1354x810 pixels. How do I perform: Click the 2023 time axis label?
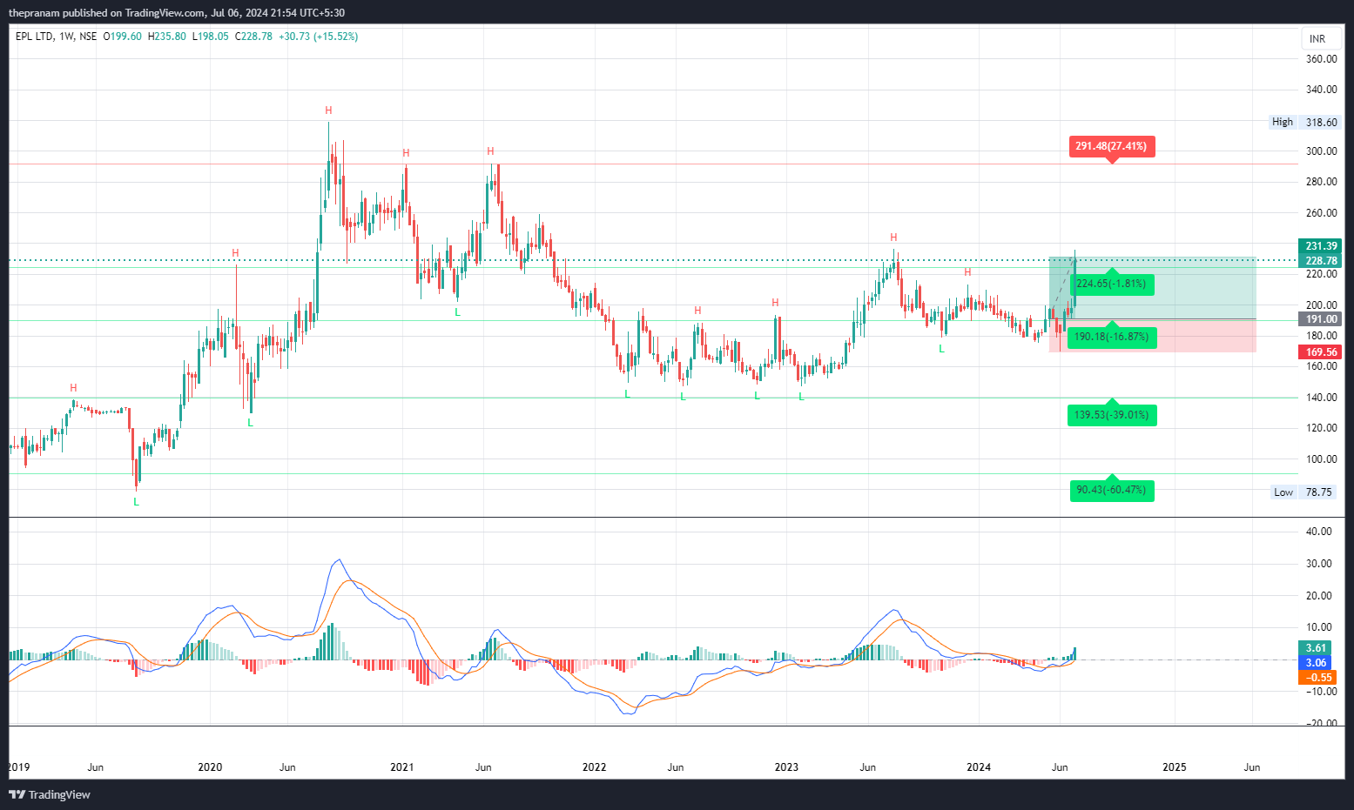point(786,767)
